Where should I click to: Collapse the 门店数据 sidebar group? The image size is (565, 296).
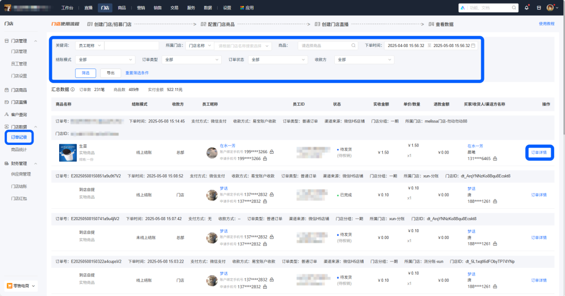point(36,127)
